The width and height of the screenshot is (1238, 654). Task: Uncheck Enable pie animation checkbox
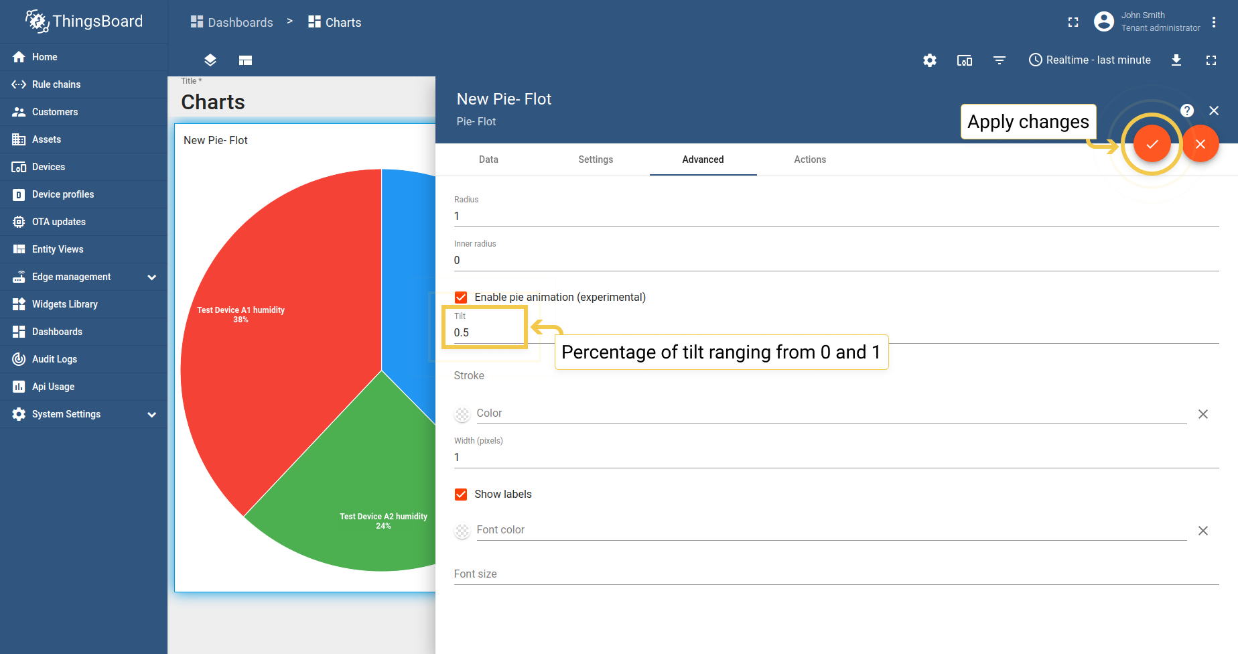461,298
